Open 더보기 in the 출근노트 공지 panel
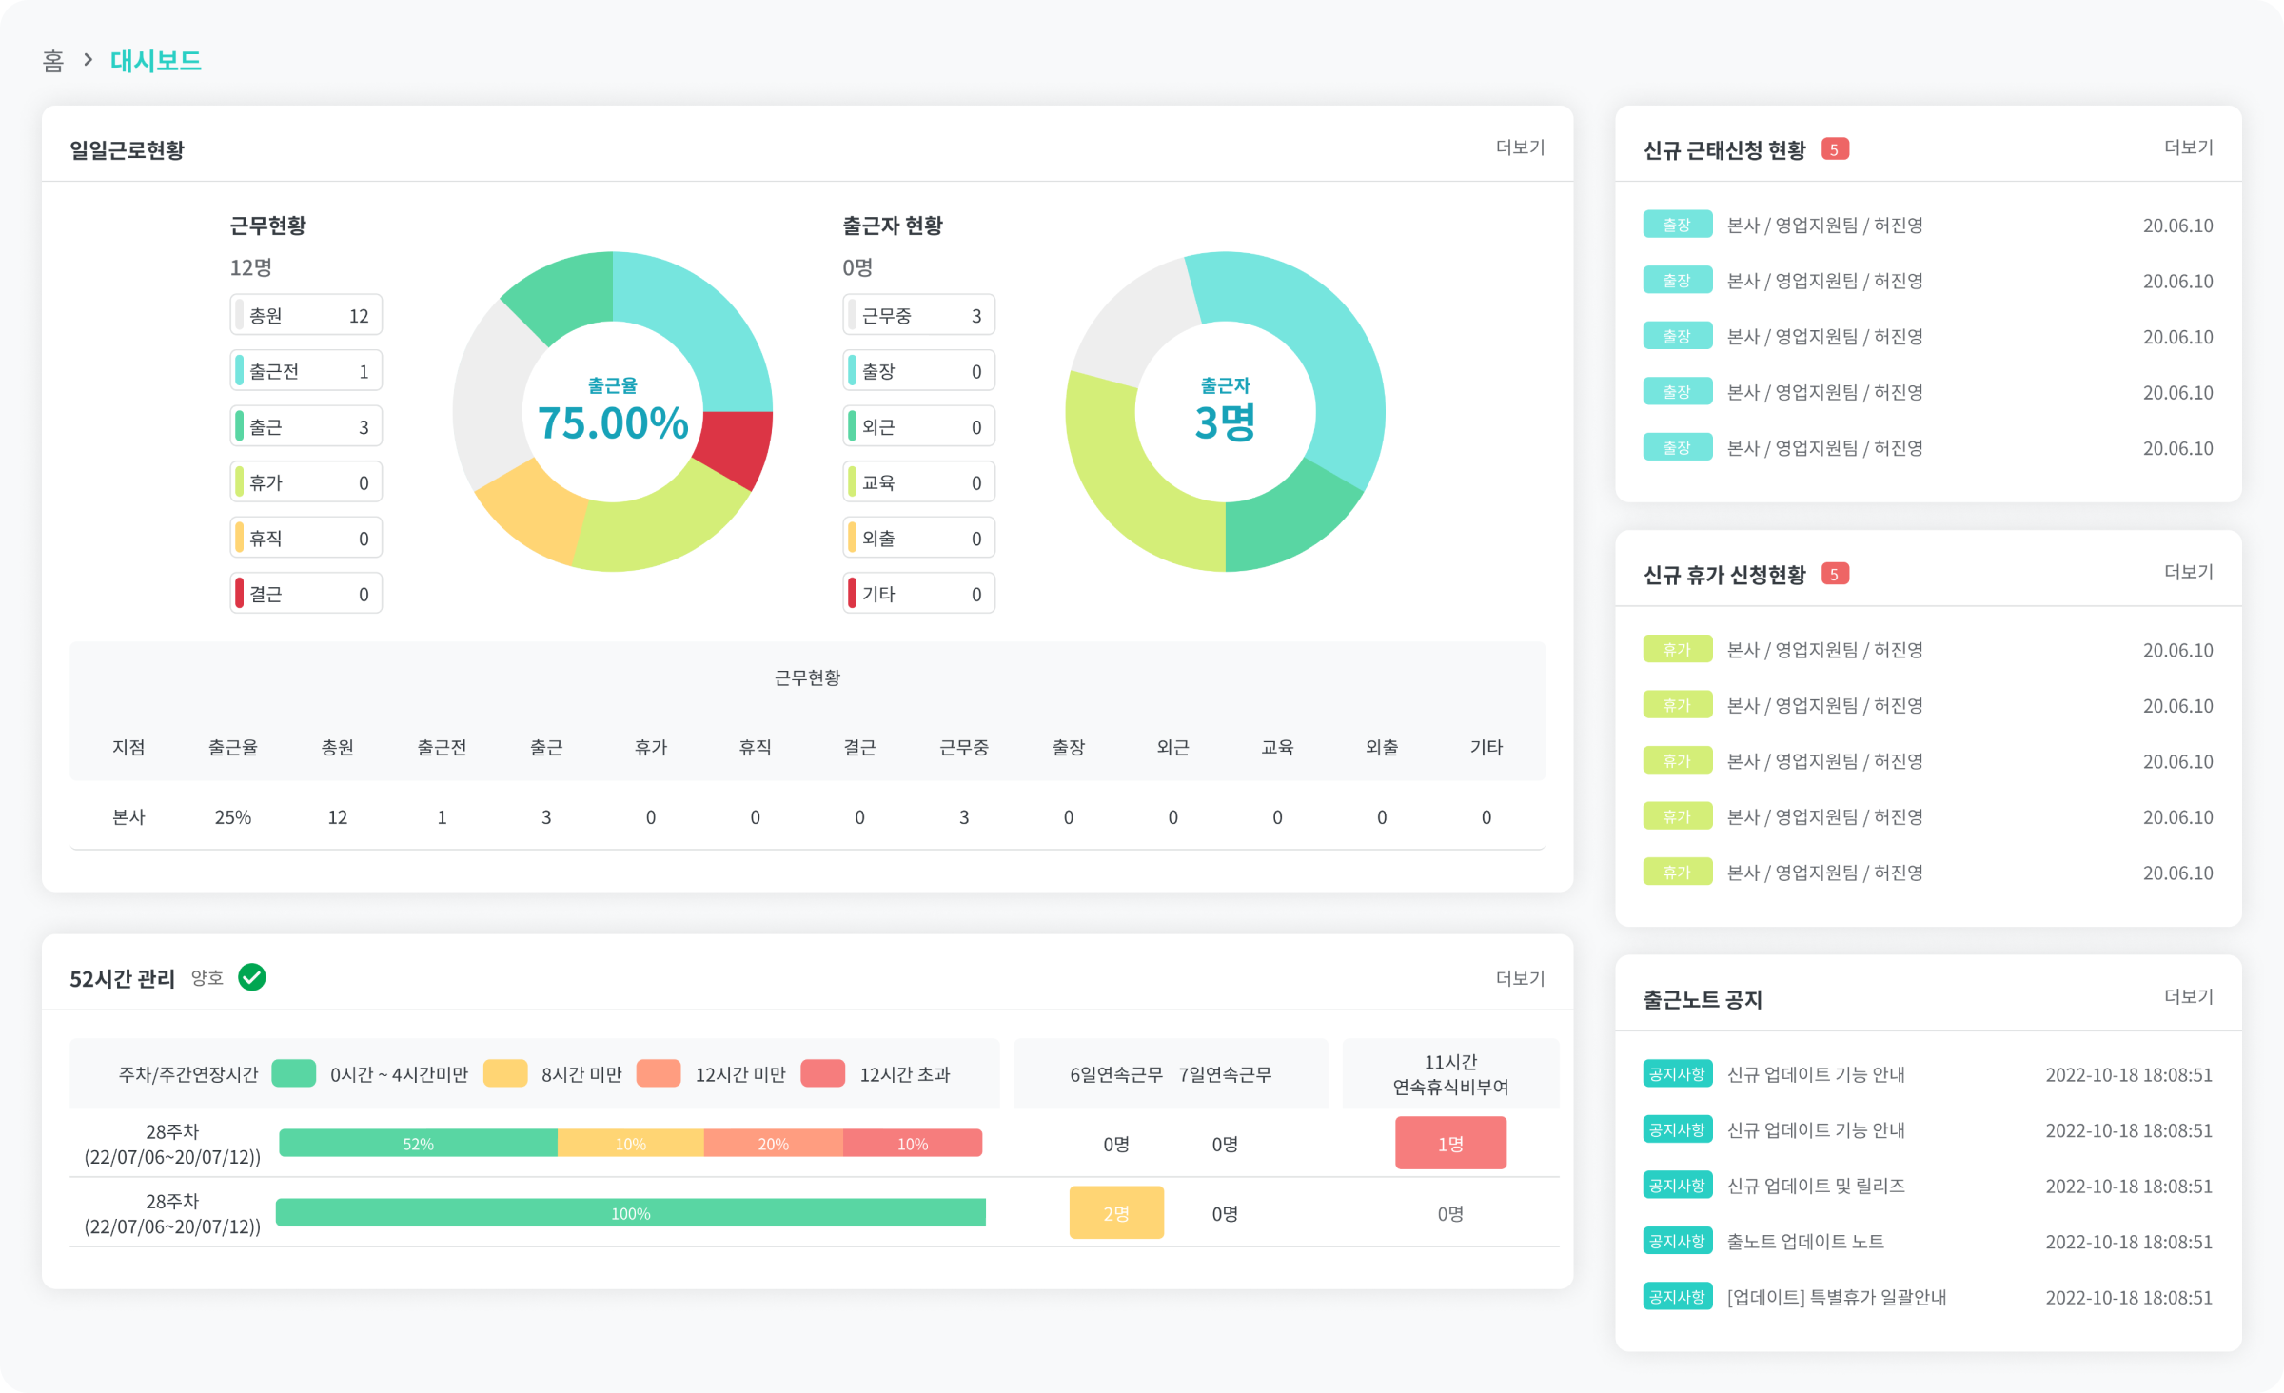The width and height of the screenshot is (2284, 1393). point(2188,996)
